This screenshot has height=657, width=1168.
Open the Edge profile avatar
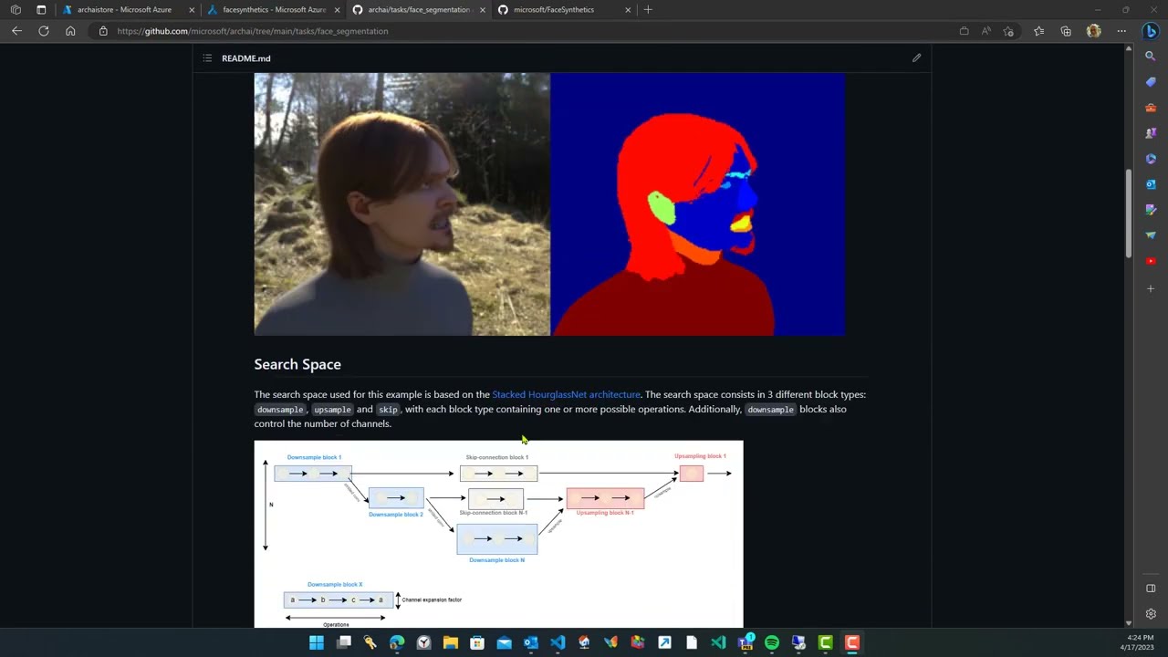(x=1094, y=30)
